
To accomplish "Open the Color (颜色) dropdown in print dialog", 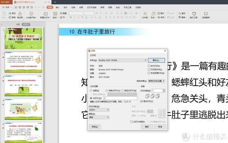I will pyautogui.click(x=99, y=117).
